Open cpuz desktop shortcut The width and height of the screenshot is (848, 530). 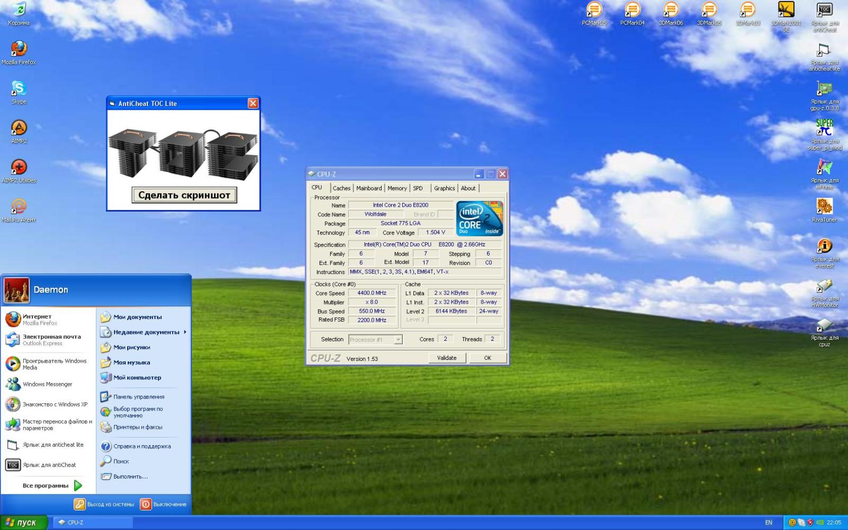[x=824, y=332]
